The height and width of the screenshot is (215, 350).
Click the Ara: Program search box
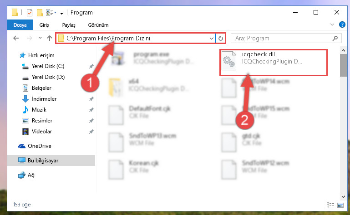[x=282, y=38]
